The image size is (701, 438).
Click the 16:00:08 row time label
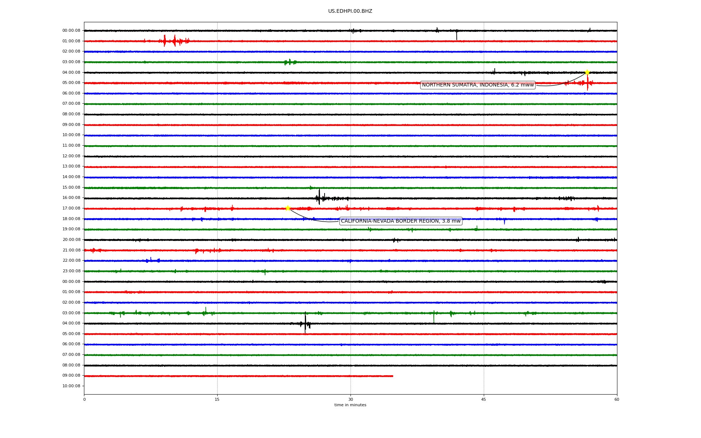tap(71, 198)
